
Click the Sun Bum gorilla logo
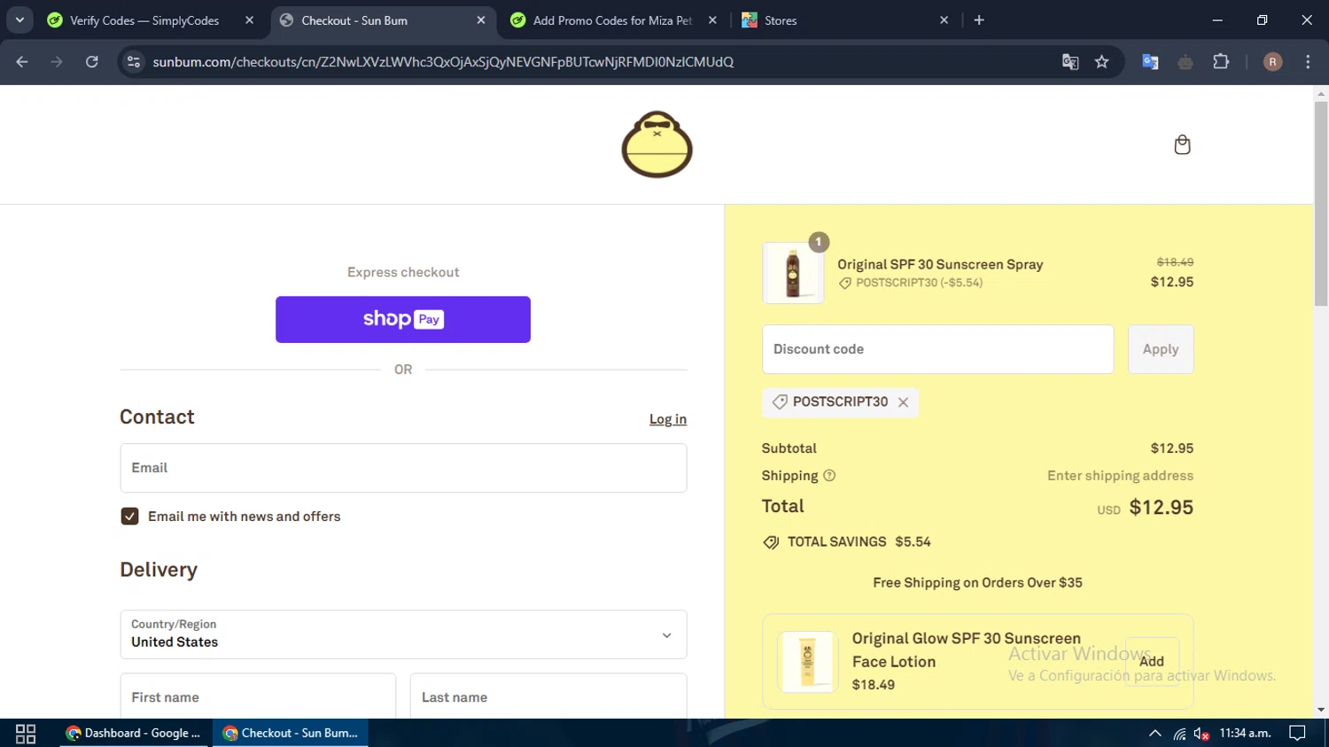[x=657, y=144]
